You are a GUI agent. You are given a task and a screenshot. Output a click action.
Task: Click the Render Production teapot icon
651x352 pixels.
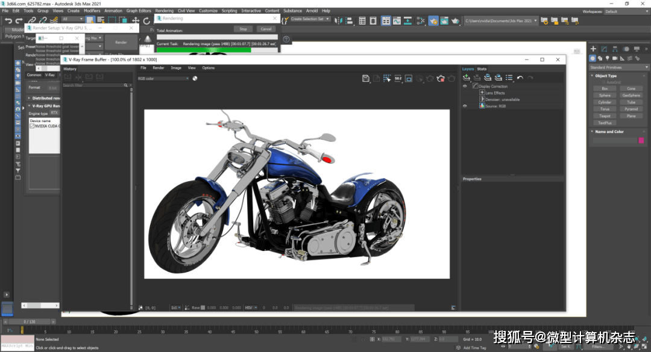(x=455, y=20)
